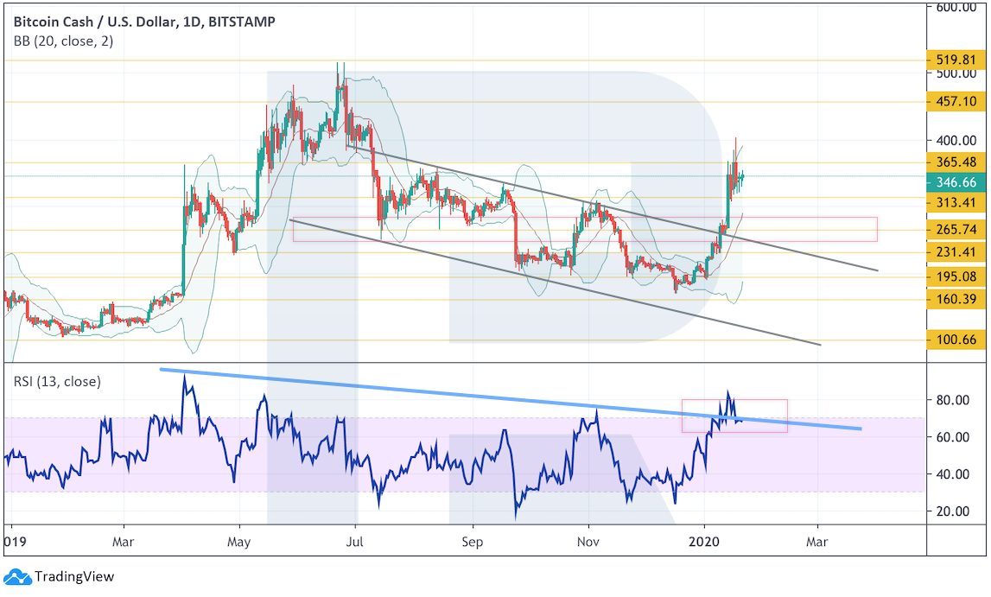Select the 100.66 price level label

(x=956, y=340)
